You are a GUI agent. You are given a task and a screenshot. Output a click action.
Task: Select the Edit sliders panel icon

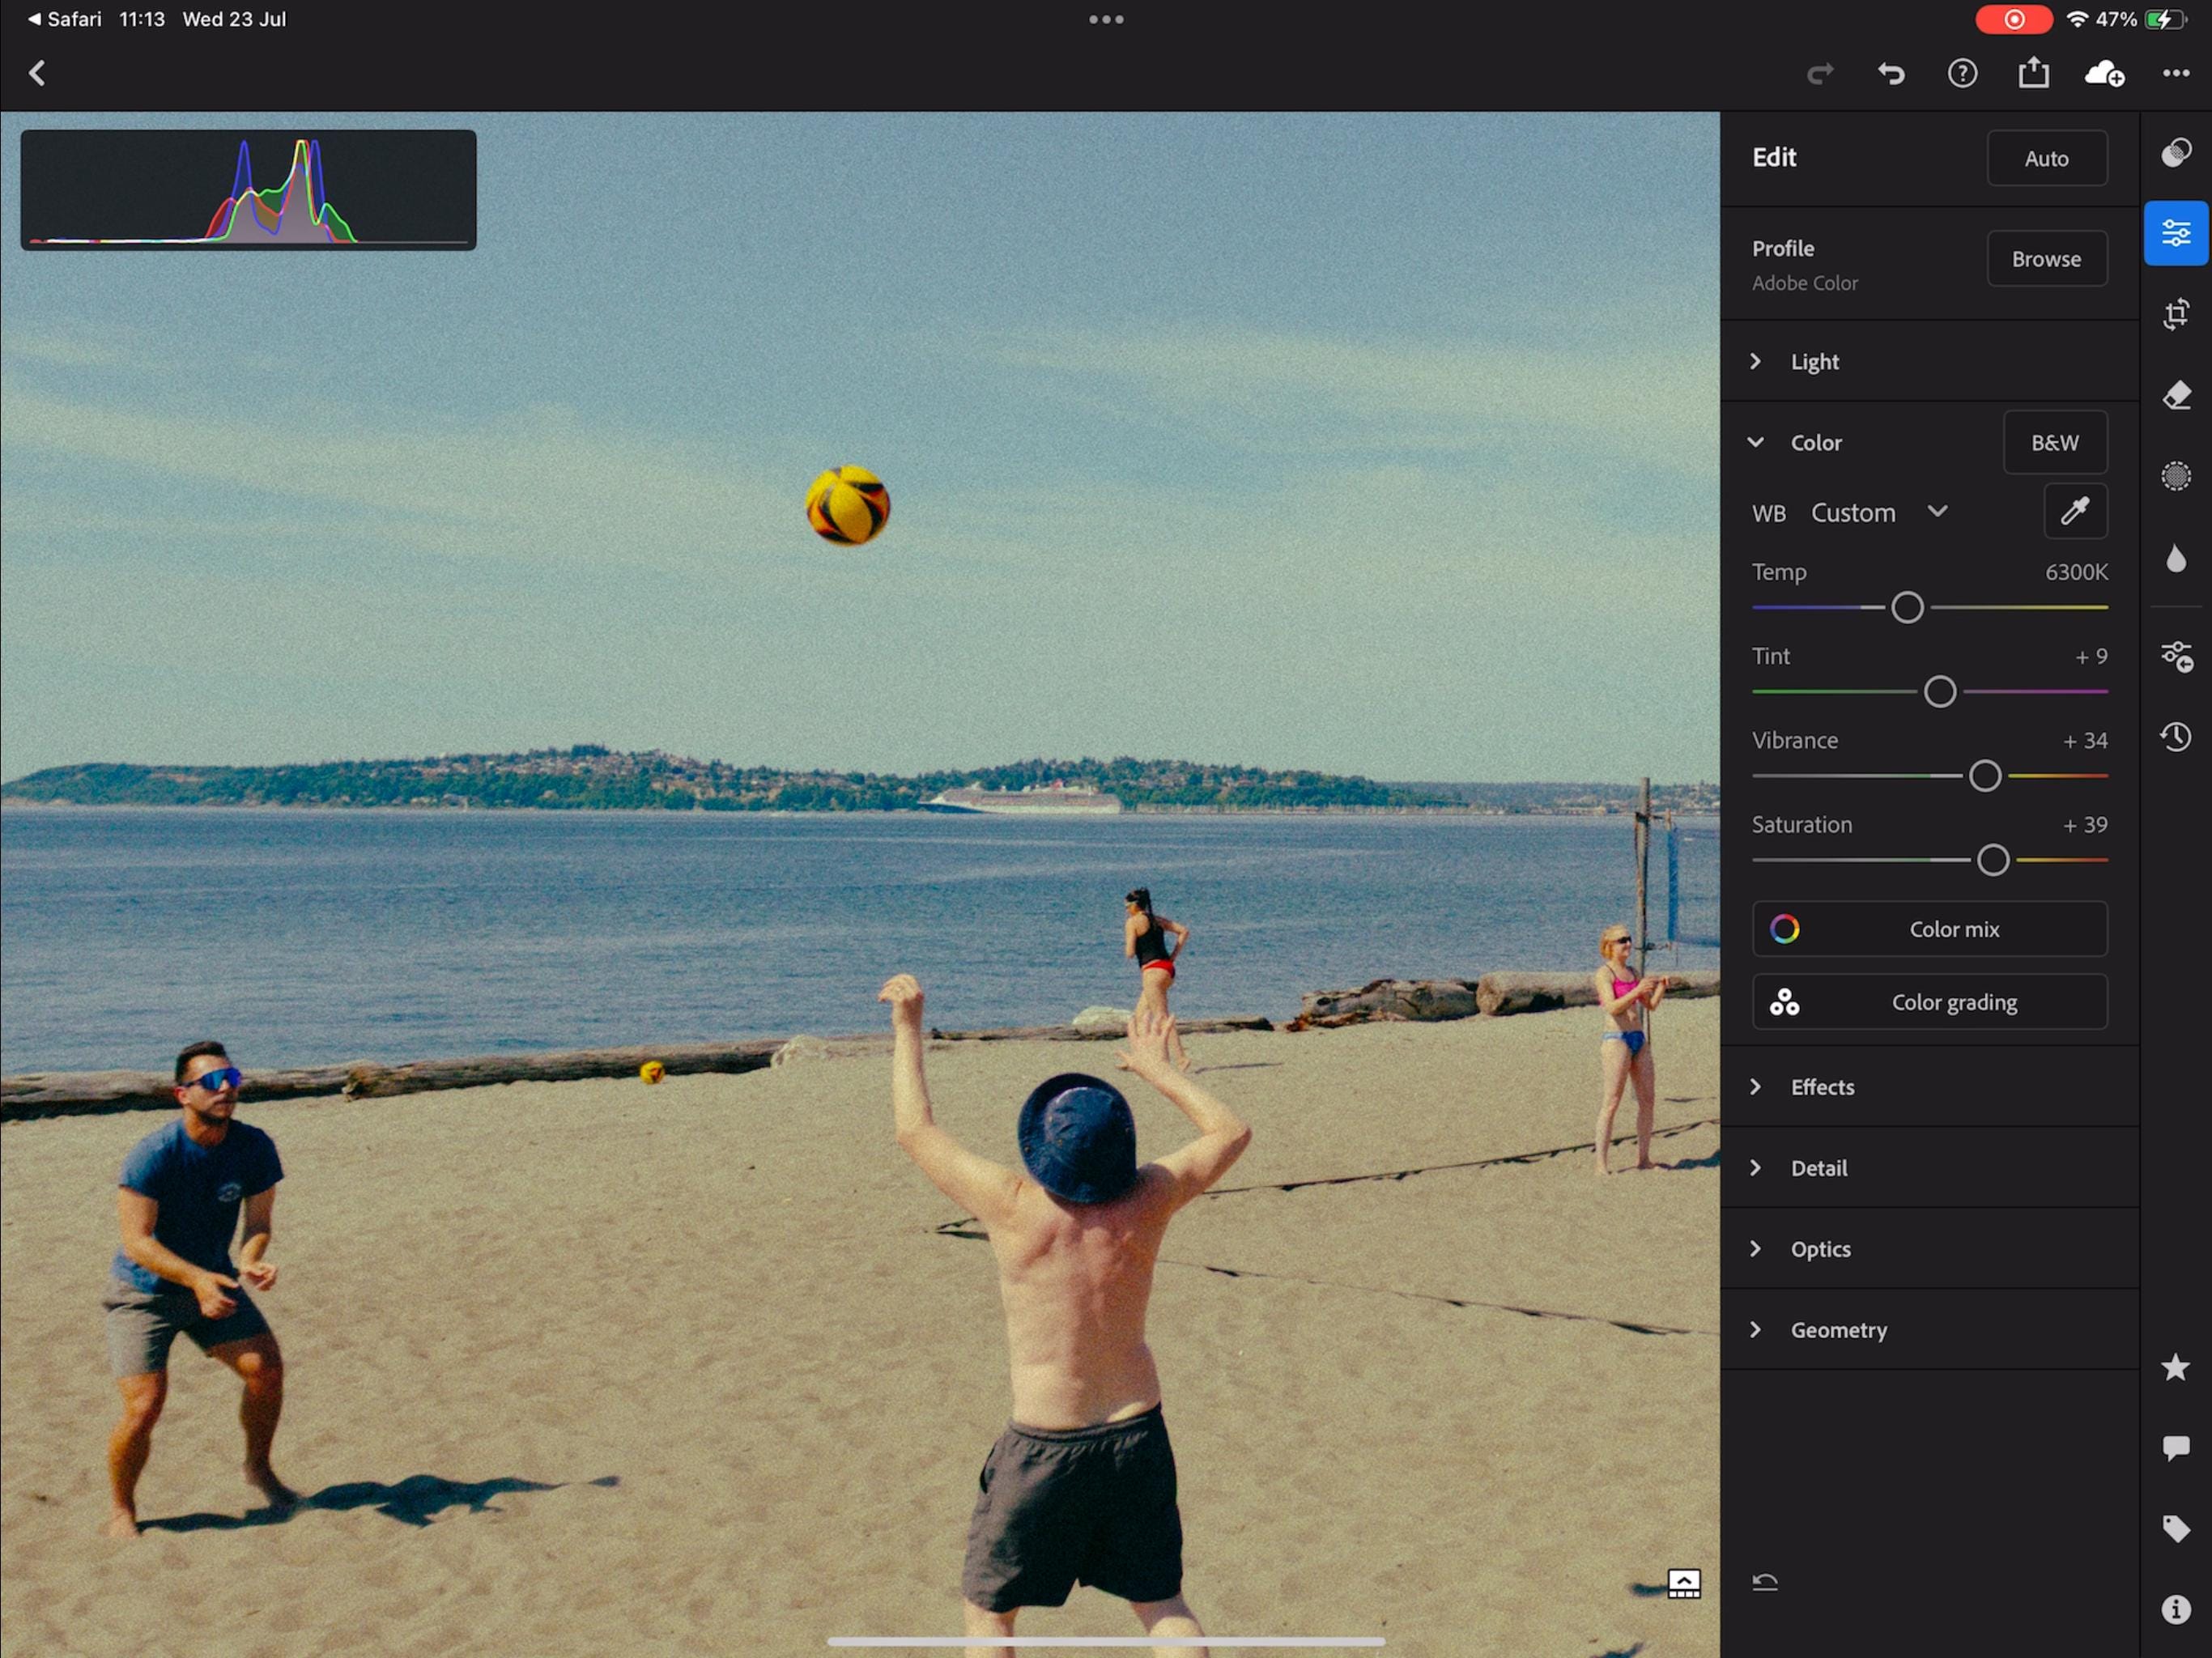[x=2176, y=233]
